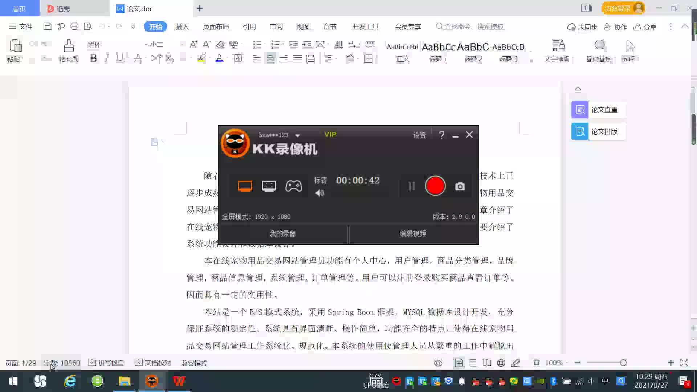Click the 分享 share button
Image resolution: width=697 pixels, height=392 pixels.
tap(645, 27)
